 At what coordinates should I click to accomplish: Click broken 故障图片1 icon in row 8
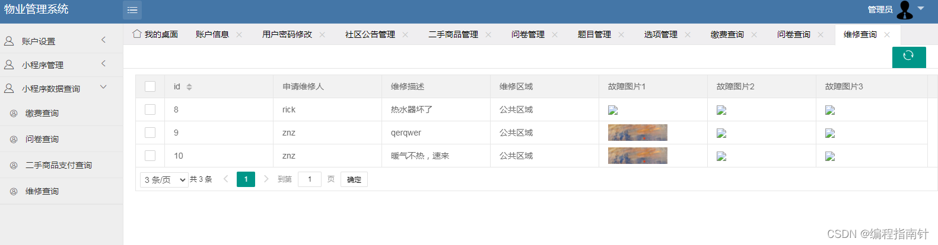[613, 110]
